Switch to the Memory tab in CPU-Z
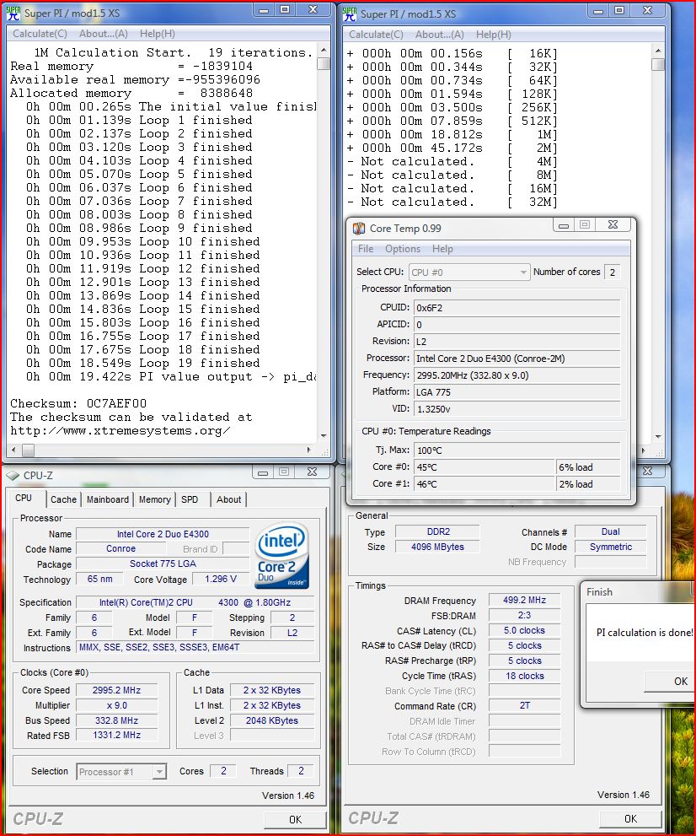The image size is (696, 836). [x=154, y=499]
